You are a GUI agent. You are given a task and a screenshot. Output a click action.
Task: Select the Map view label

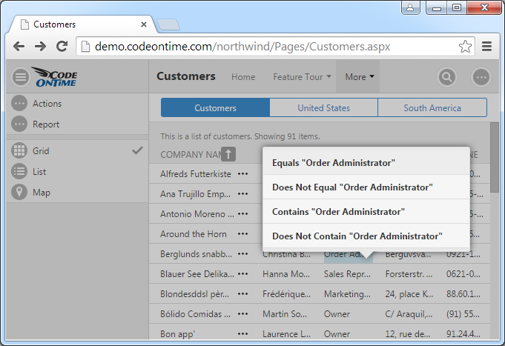click(x=42, y=193)
